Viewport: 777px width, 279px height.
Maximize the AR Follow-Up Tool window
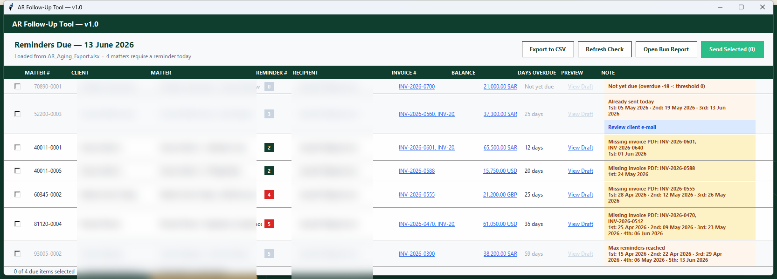(741, 7)
